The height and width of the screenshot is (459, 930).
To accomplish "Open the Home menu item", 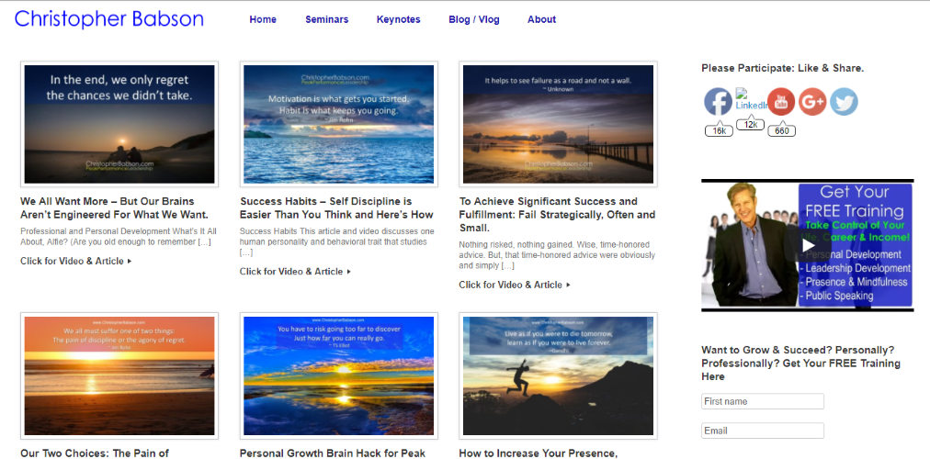I will tap(263, 19).
